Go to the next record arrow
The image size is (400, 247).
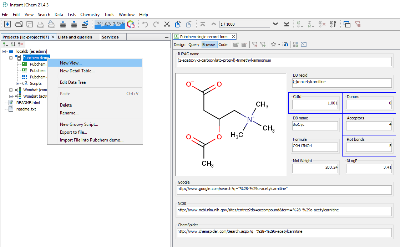click(x=275, y=24)
